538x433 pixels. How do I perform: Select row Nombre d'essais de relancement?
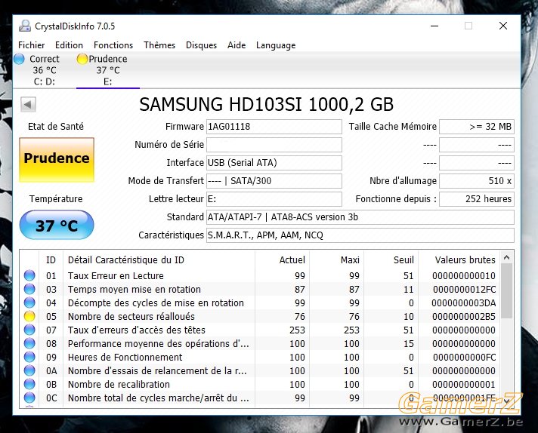click(x=260, y=370)
